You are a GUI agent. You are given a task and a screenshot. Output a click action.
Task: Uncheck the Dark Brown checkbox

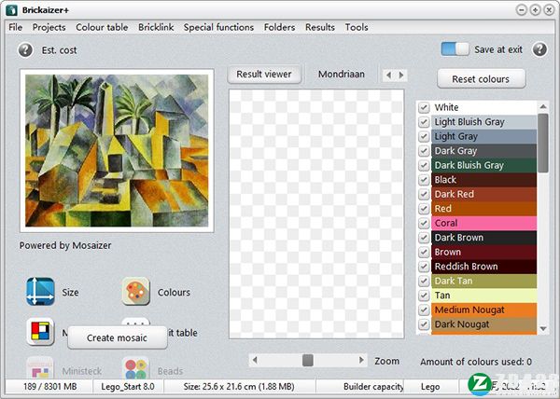(x=424, y=238)
